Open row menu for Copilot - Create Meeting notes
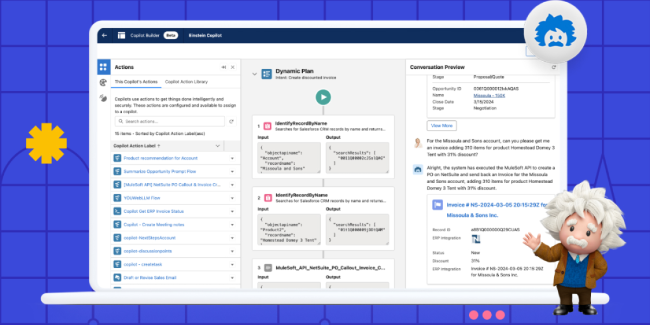 coord(232,225)
